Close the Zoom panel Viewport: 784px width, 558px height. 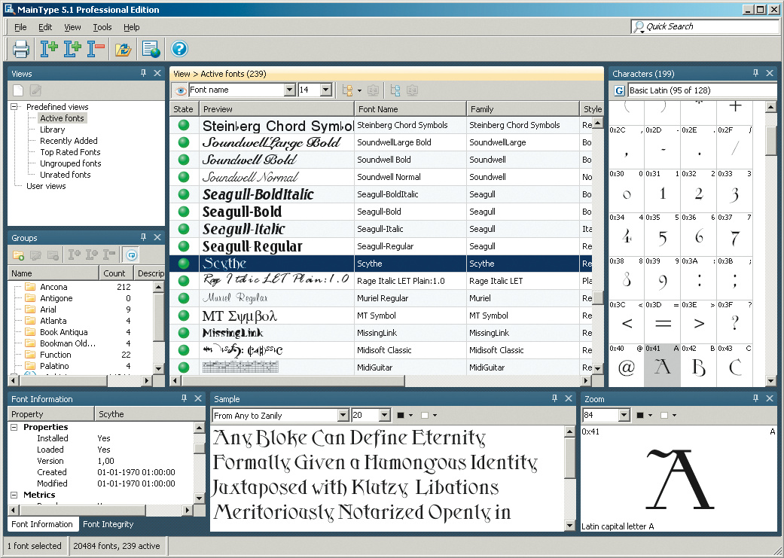770,398
